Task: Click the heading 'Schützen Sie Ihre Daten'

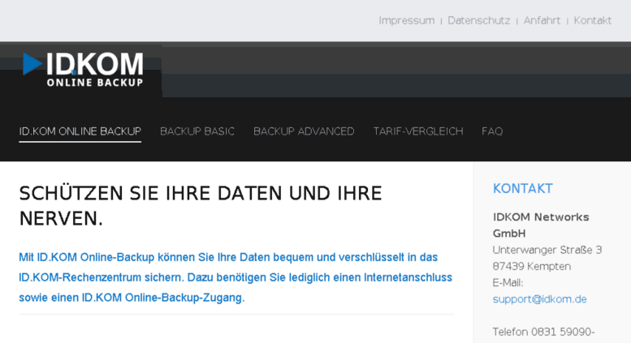Action: tap(201, 206)
